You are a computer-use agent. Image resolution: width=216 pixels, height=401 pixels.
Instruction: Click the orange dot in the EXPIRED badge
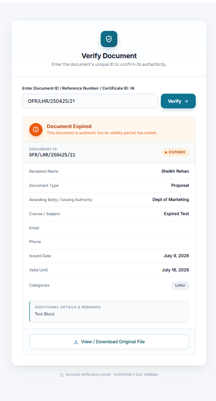pyautogui.click(x=165, y=152)
